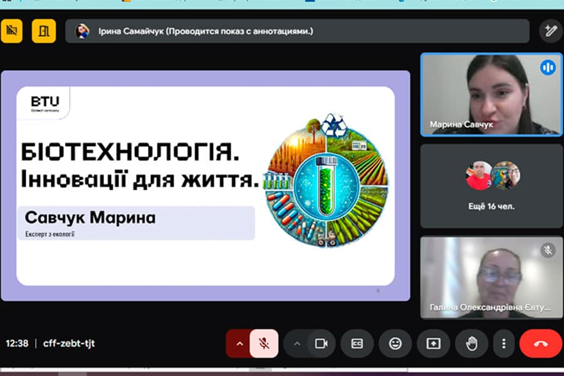
Task: Select Марина Савчук's video thumbnail
Action: click(x=491, y=94)
